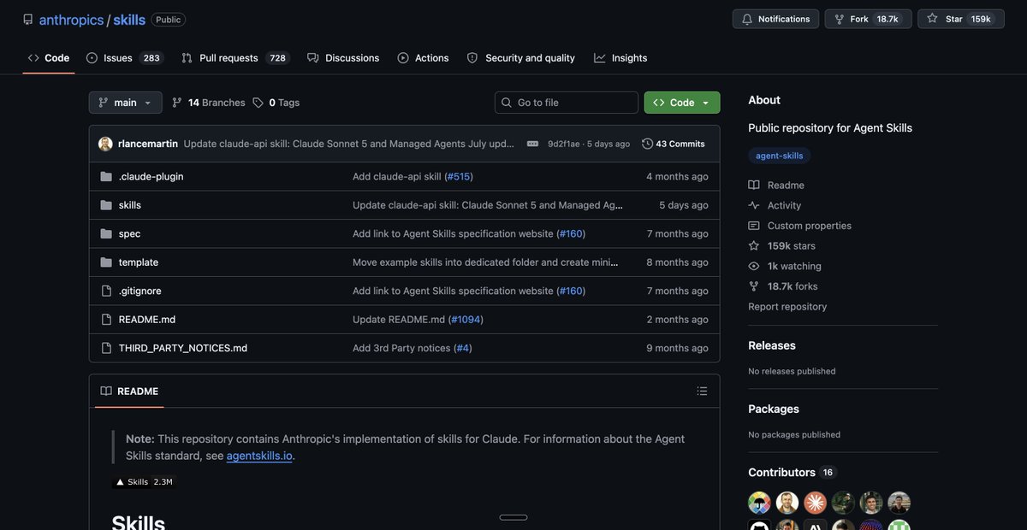Click the first contributor avatar in the row
Image resolution: width=1027 pixels, height=530 pixels.
point(760,503)
